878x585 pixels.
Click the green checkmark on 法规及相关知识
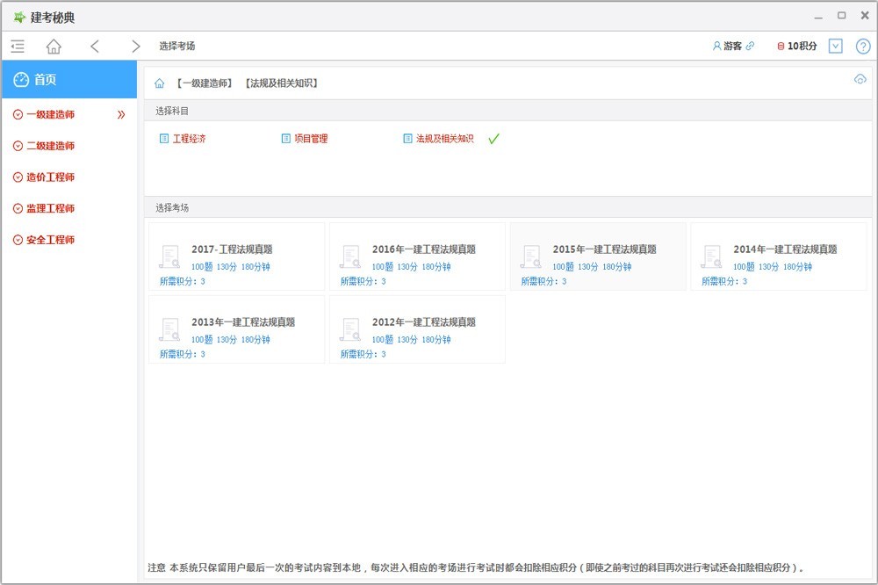(x=493, y=138)
